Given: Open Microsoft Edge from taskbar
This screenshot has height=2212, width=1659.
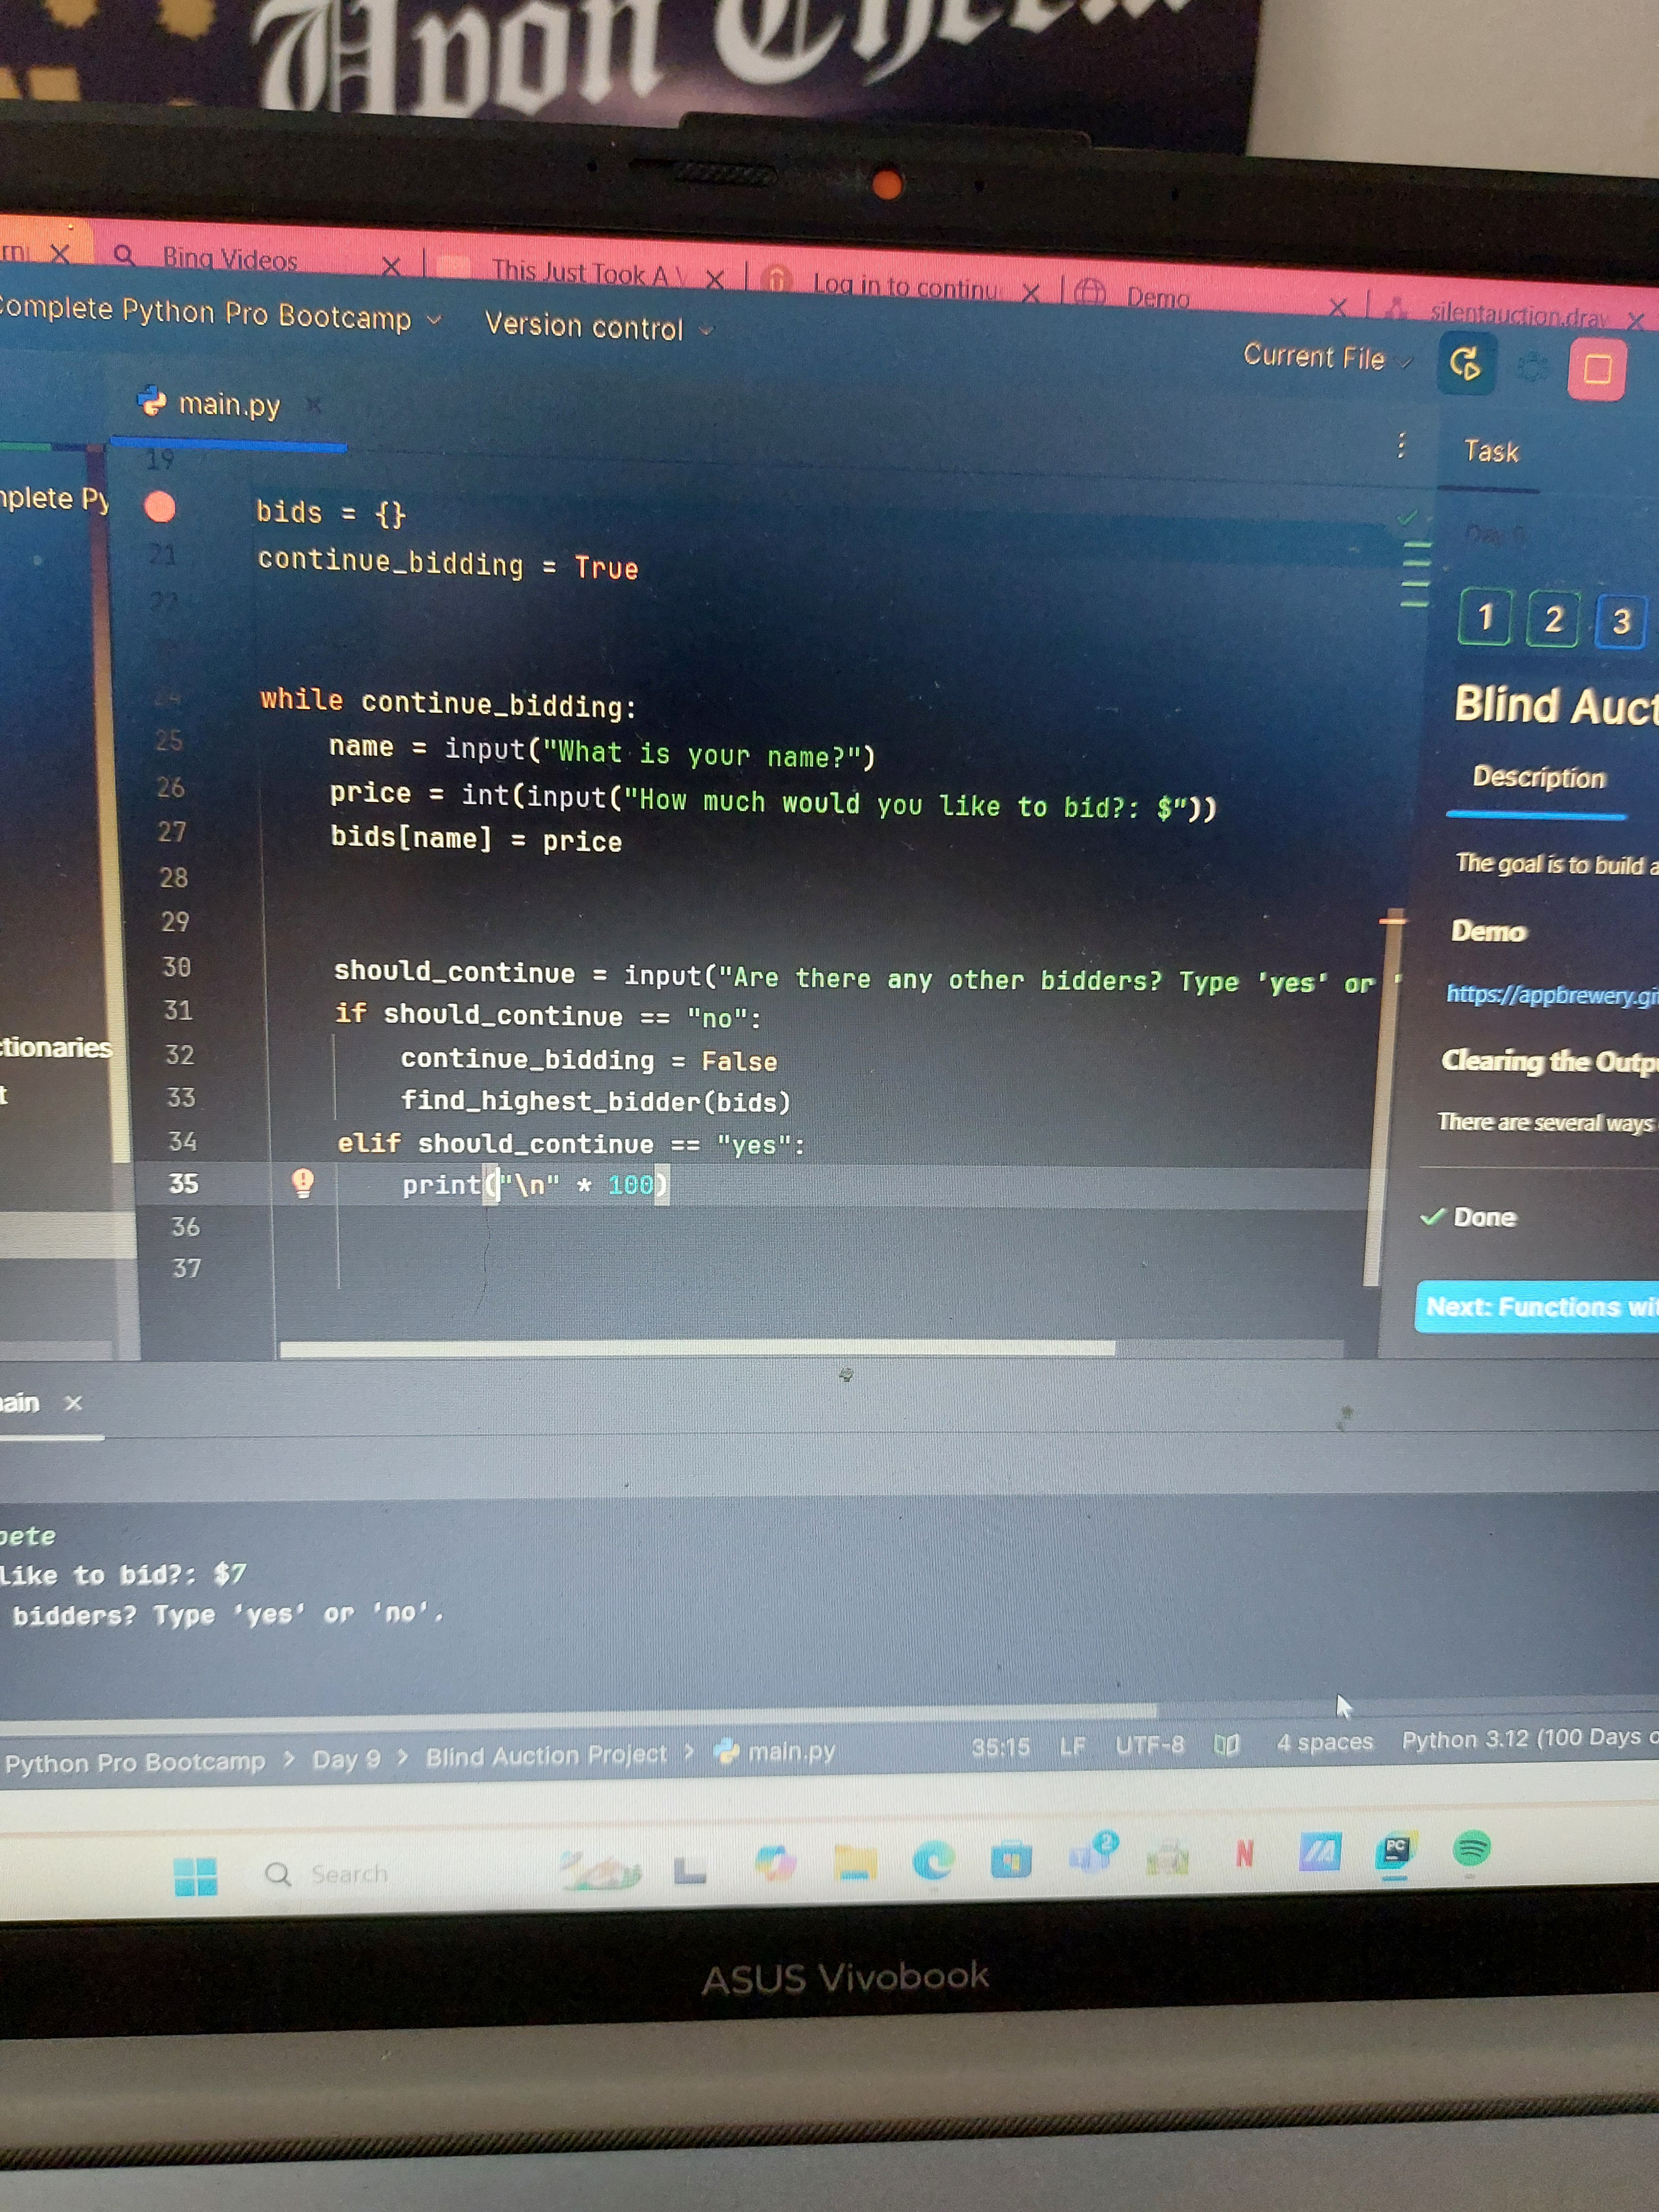Looking at the screenshot, I should point(933,1860).
